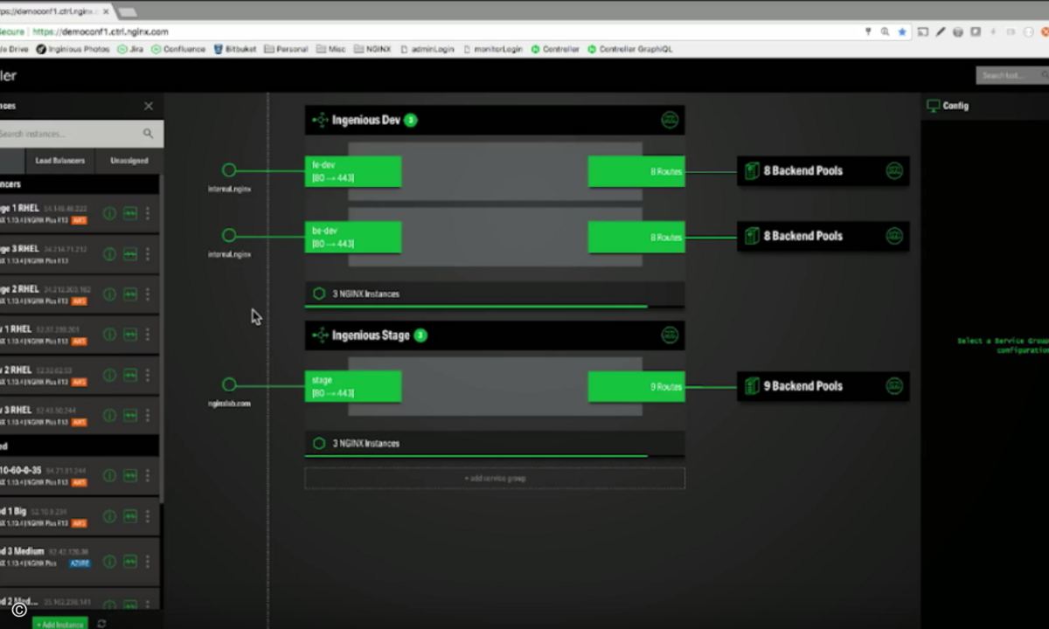Screen dimensions: 1049x629
Task: Open info icon for Stage 2 RHEL instance
Action: [110, 294]
